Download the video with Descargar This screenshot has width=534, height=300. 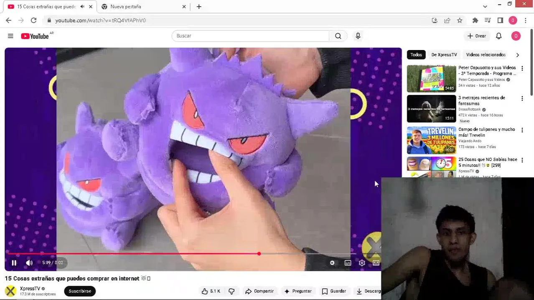click(368, 291)
